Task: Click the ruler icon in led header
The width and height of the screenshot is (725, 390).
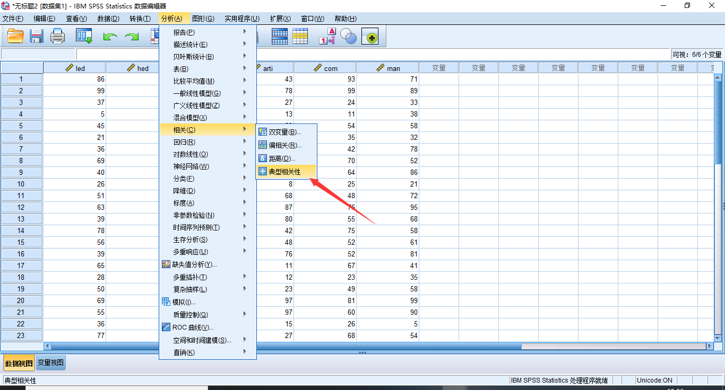Action: pos(69,68)
